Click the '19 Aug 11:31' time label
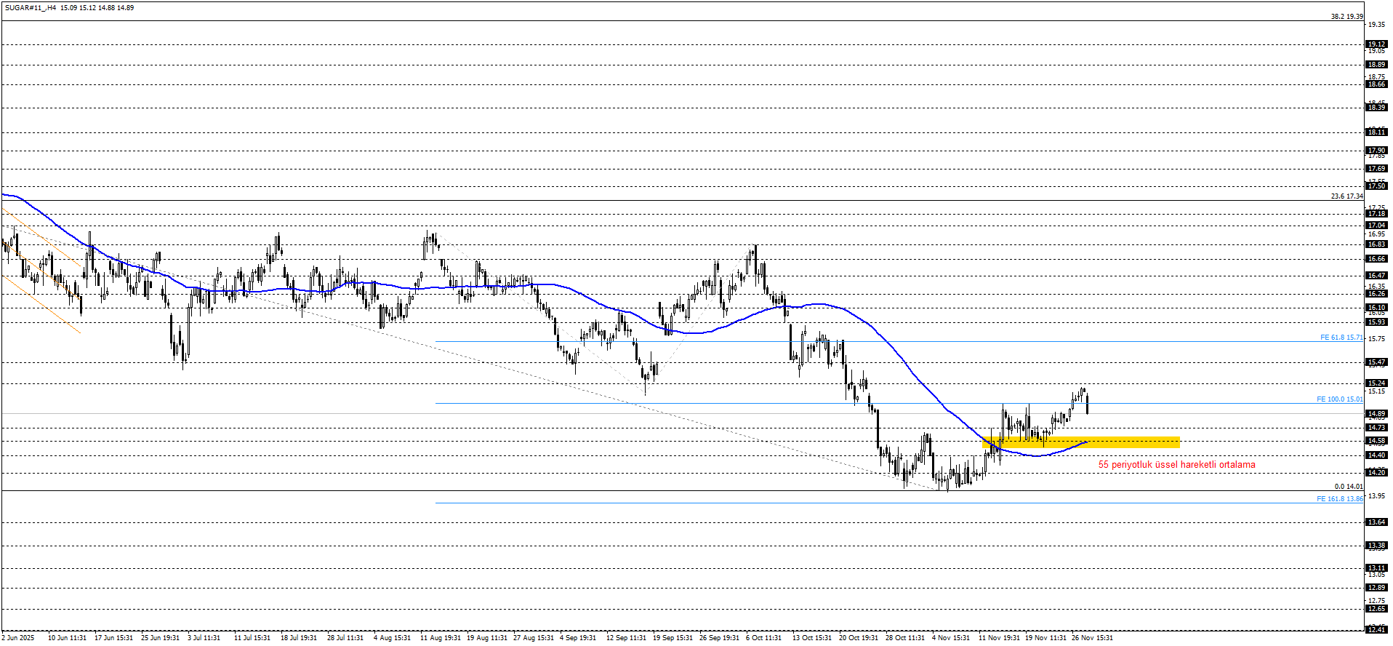Screen dimensions: 1393x646 487,638
